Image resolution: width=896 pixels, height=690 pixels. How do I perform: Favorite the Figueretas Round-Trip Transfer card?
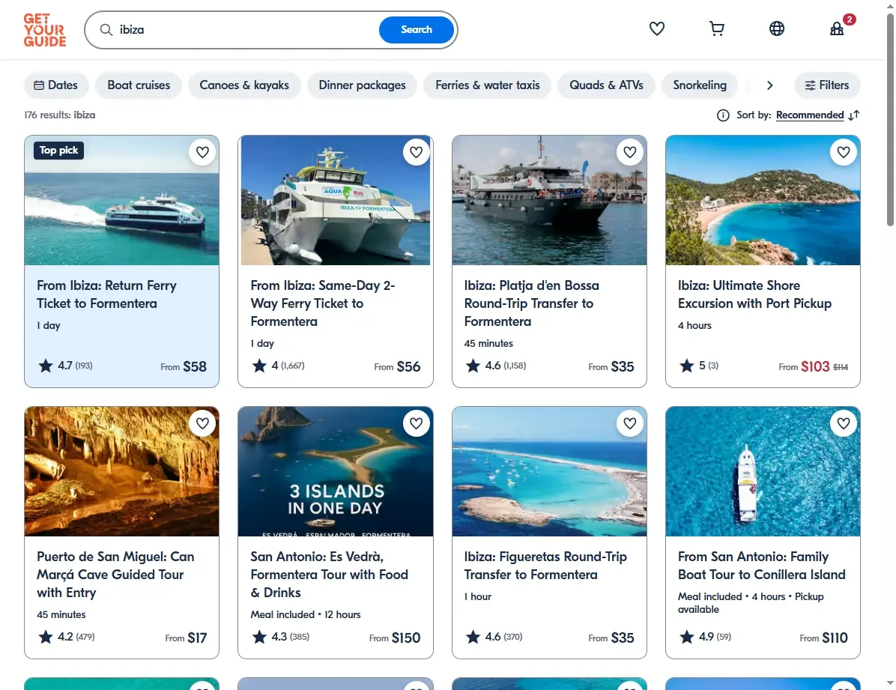[x=630, y=423]
